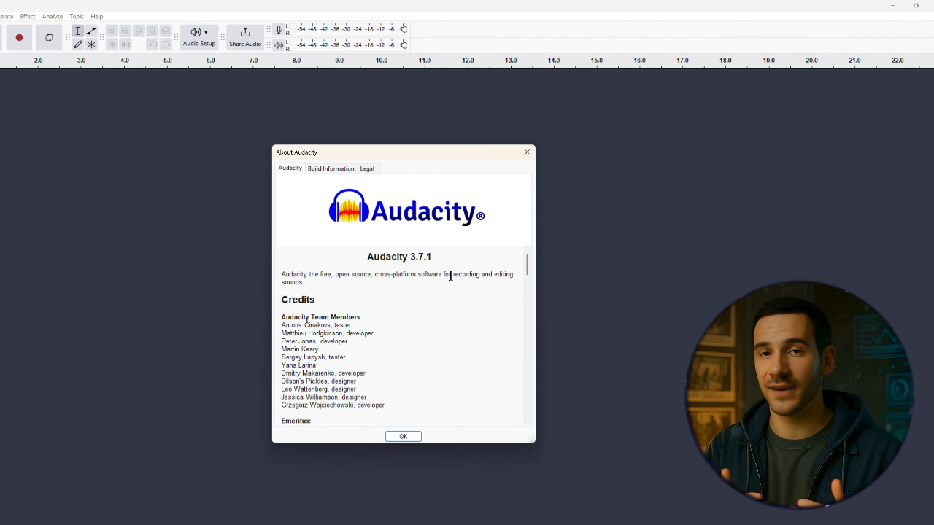The width and height of the screenshot is (934, 525).
Task: Click 'Dmitry Makarenko, developer' line
Action: pos(323,373)
